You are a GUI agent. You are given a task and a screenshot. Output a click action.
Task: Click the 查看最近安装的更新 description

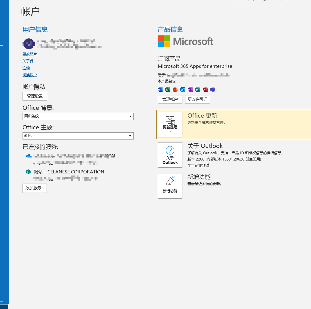[205, 184]
